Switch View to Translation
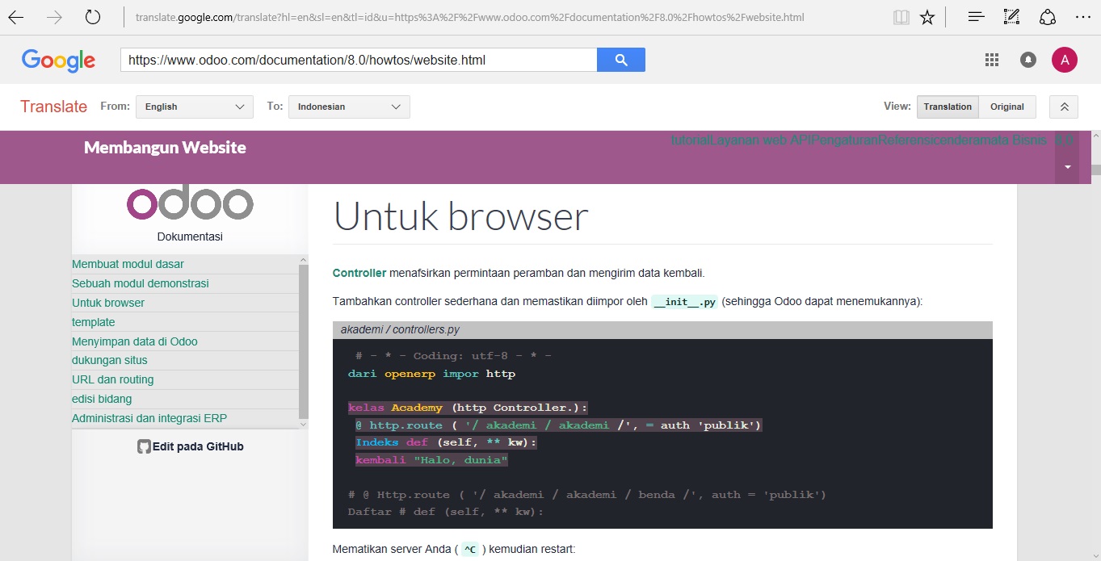 coord(947,106)
